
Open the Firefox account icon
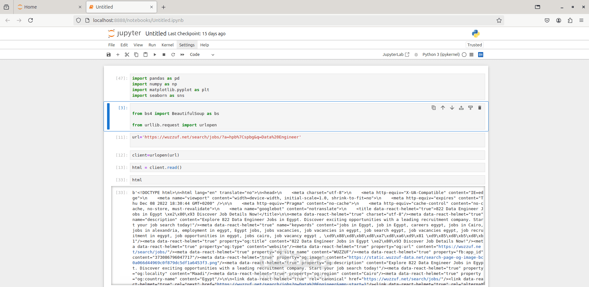point(559,20)
